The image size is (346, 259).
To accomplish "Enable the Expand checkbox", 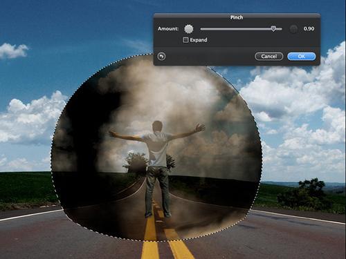I will [185, 40].
